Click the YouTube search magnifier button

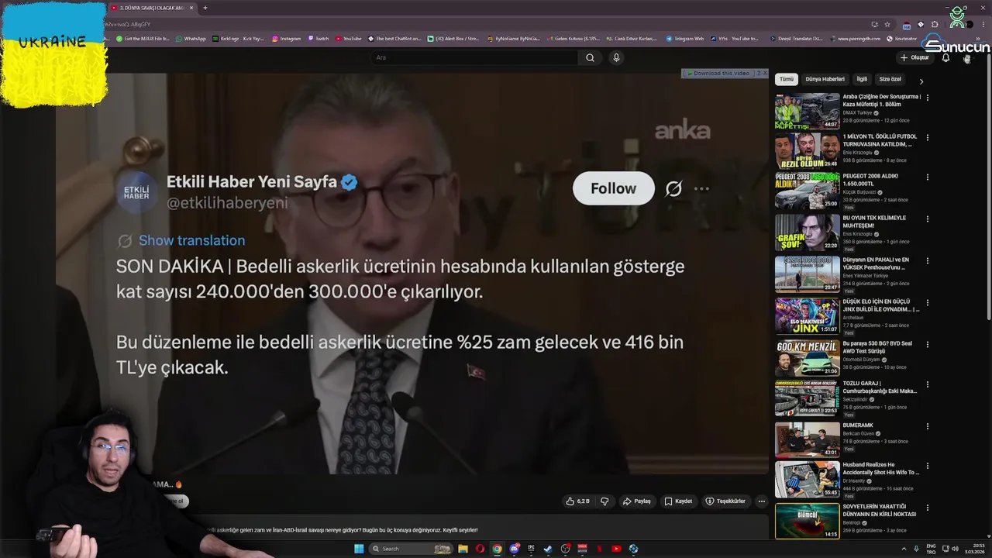point(590,57)
